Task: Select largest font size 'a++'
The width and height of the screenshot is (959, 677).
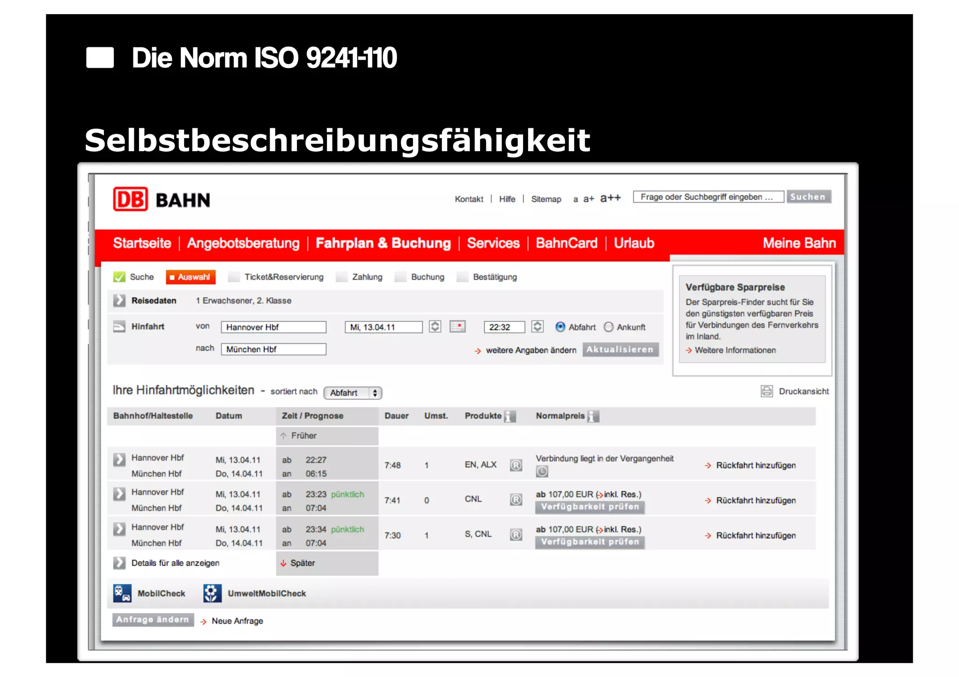Action: (x=610, y=198)
